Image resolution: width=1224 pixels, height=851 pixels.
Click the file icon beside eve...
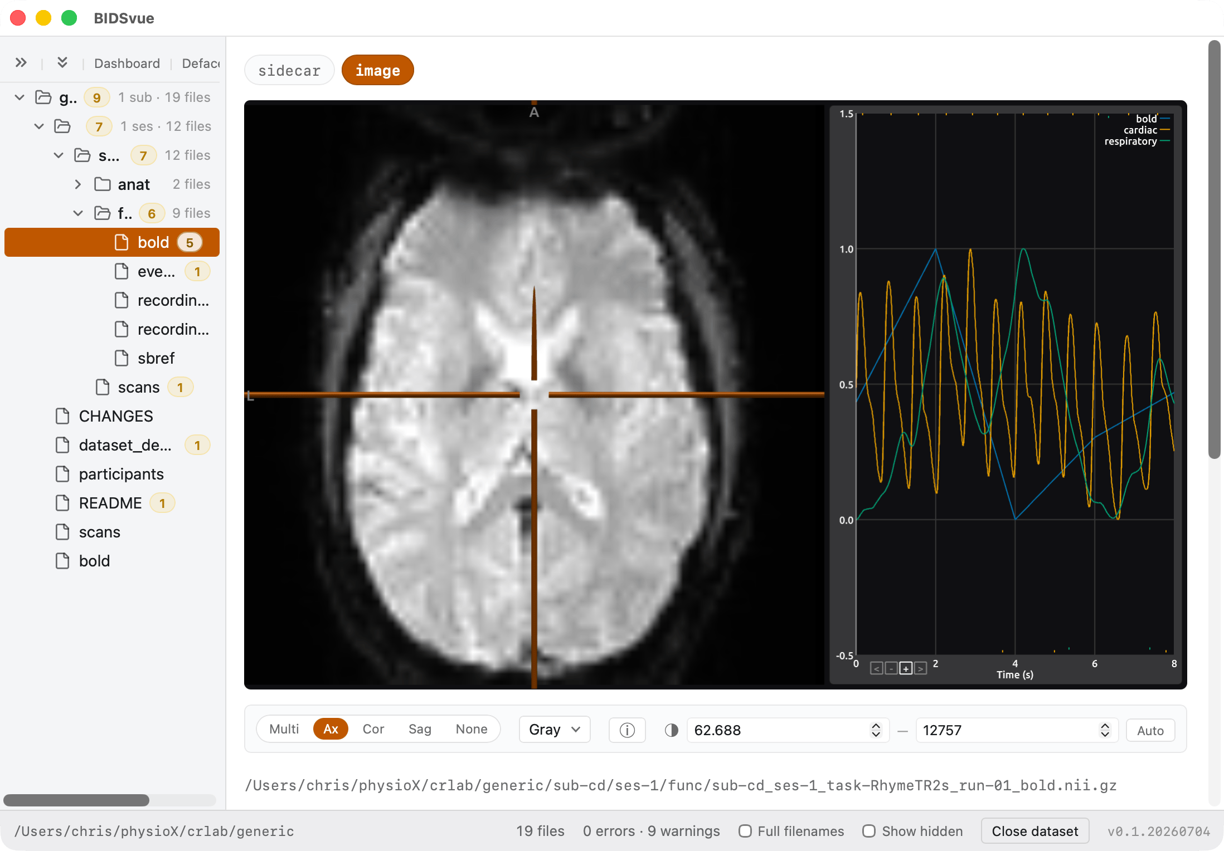coord(122,271)
